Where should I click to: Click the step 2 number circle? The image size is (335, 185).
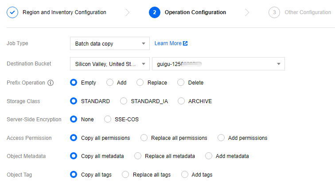point(155,12)
